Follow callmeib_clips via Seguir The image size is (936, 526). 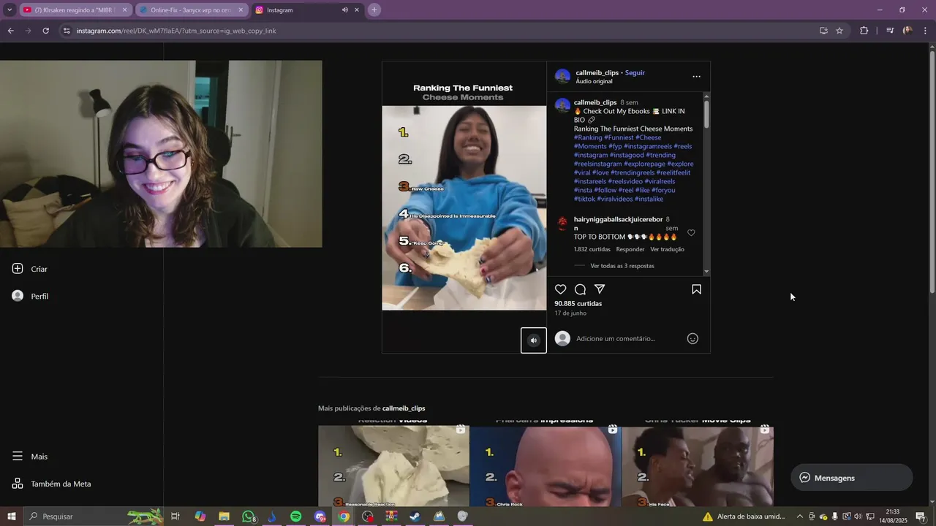pos(635,73)
